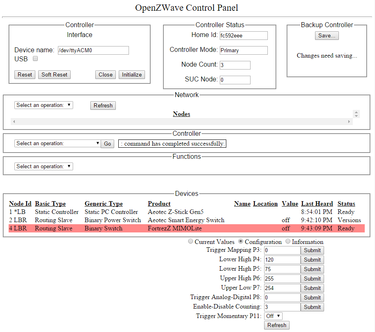Select the FortrezZ MIMOLite row
375x332 pixels.
186,228
